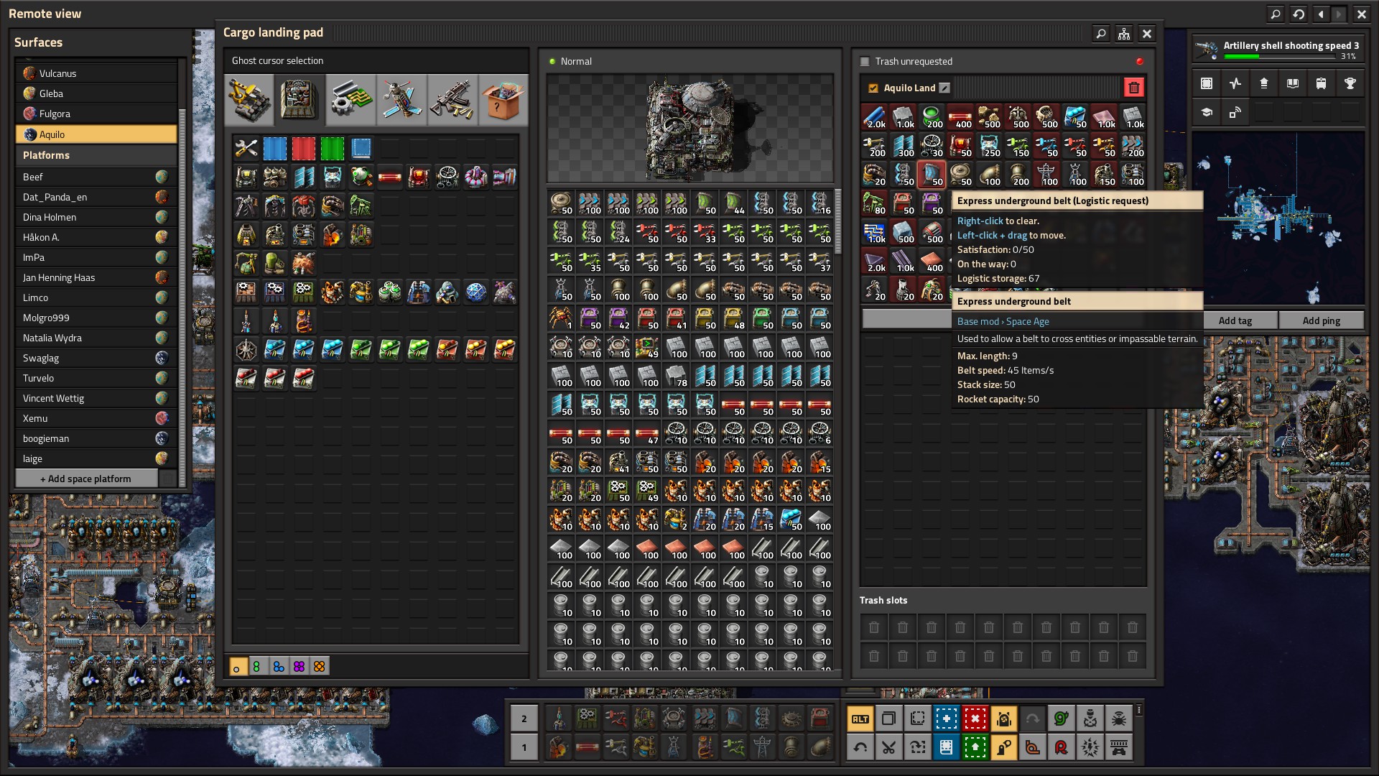The image size is (1379, 776).
Task: Open the achievements trophy icon
Action: click(1350, 83)
